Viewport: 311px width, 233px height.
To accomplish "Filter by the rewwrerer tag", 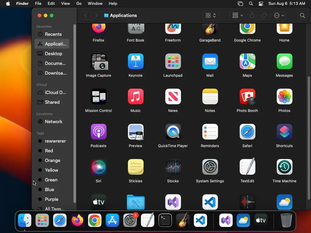I will pyautogui.click(x=52, y=141).
